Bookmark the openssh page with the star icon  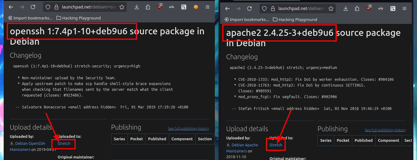[122, 7]
